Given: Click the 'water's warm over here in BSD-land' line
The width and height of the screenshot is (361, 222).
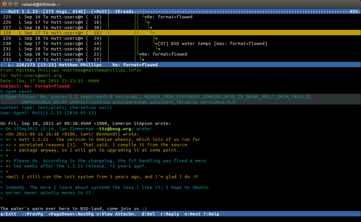Looking at the screenshot, I should (x=74, y=209).
